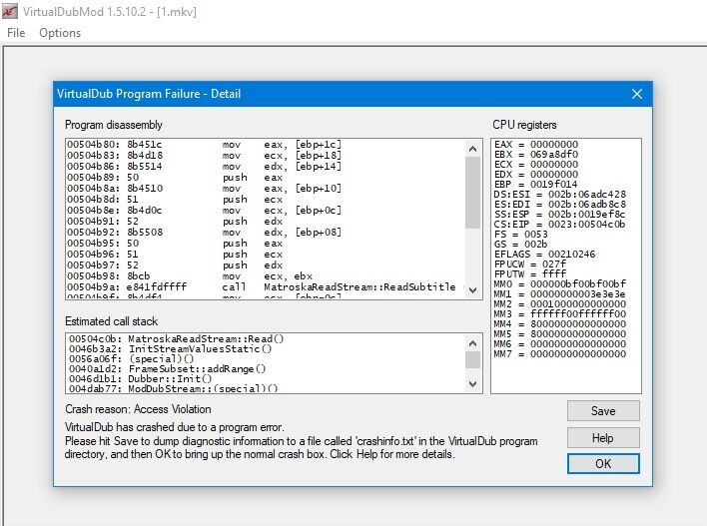Click the MM7 register line
707x526 pixels.
click(x=560, y=353)
